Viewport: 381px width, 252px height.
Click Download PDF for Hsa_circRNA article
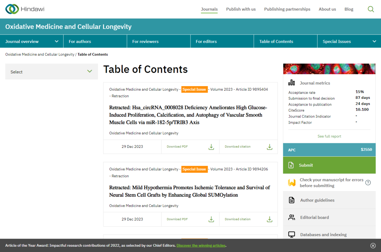click(177, 146)
